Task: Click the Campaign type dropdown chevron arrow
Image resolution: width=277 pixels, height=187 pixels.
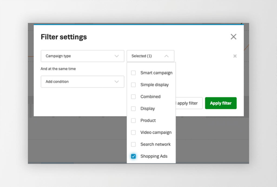Action: tap(117, 56)
